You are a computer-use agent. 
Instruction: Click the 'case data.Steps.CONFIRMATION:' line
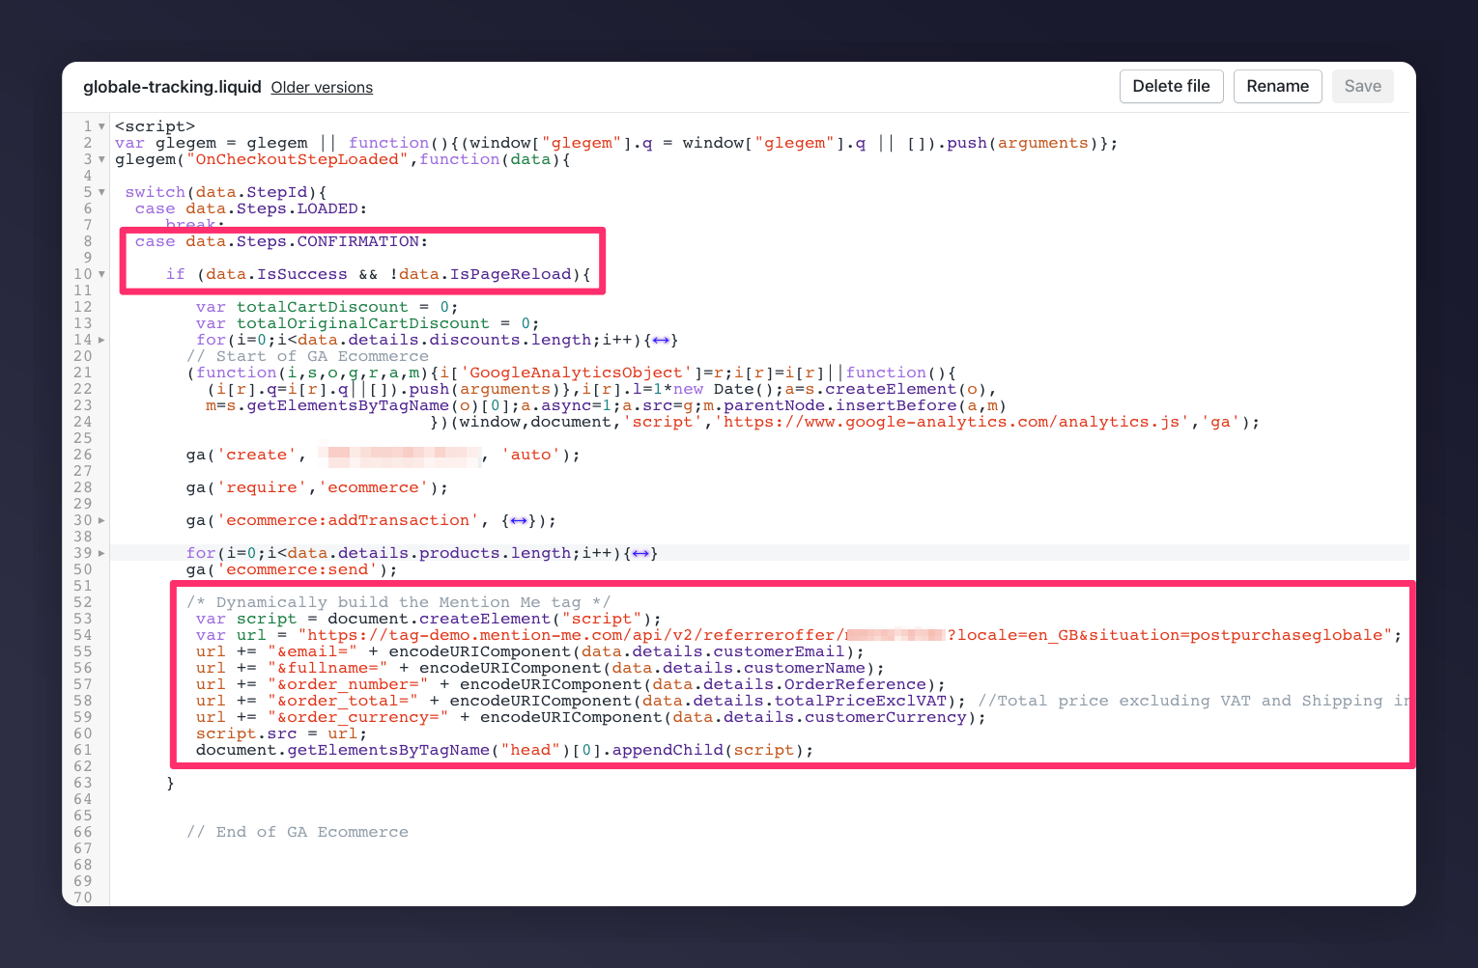pyautogui.click(x=281, y=241)
